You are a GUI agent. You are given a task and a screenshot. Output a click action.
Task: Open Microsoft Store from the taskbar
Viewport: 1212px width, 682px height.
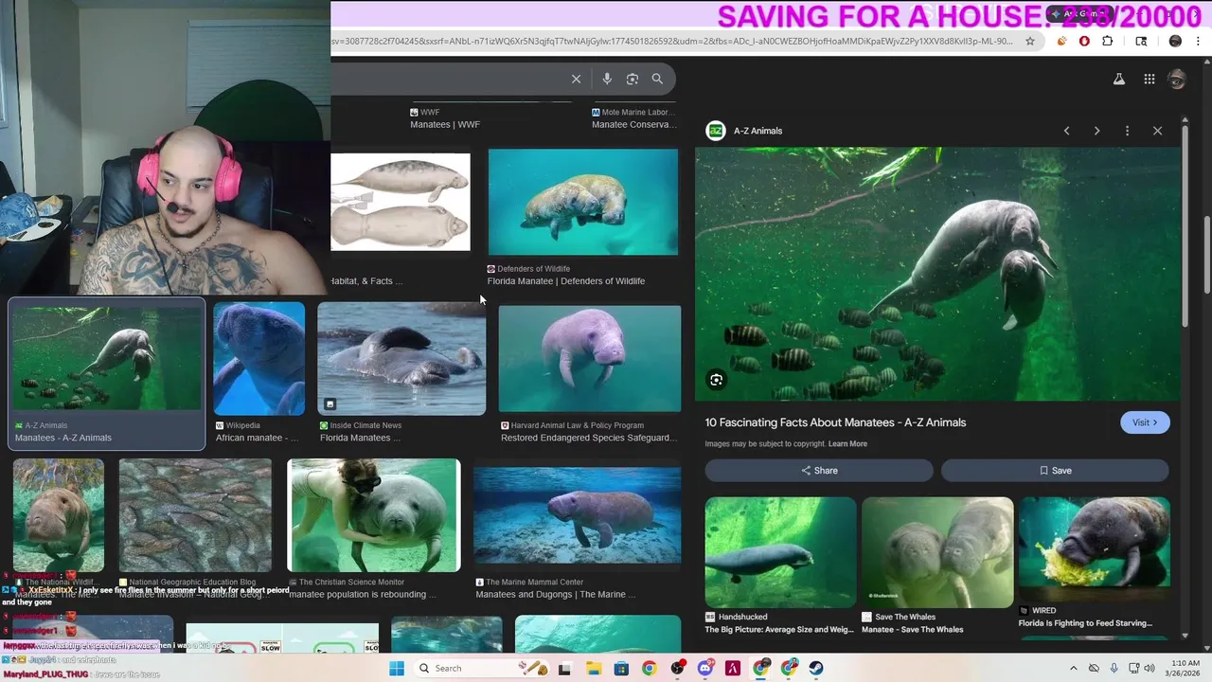pos(621,668)
